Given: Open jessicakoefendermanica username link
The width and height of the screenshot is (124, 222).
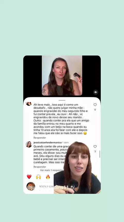Looking at the screenshot, I should [48, 142].
